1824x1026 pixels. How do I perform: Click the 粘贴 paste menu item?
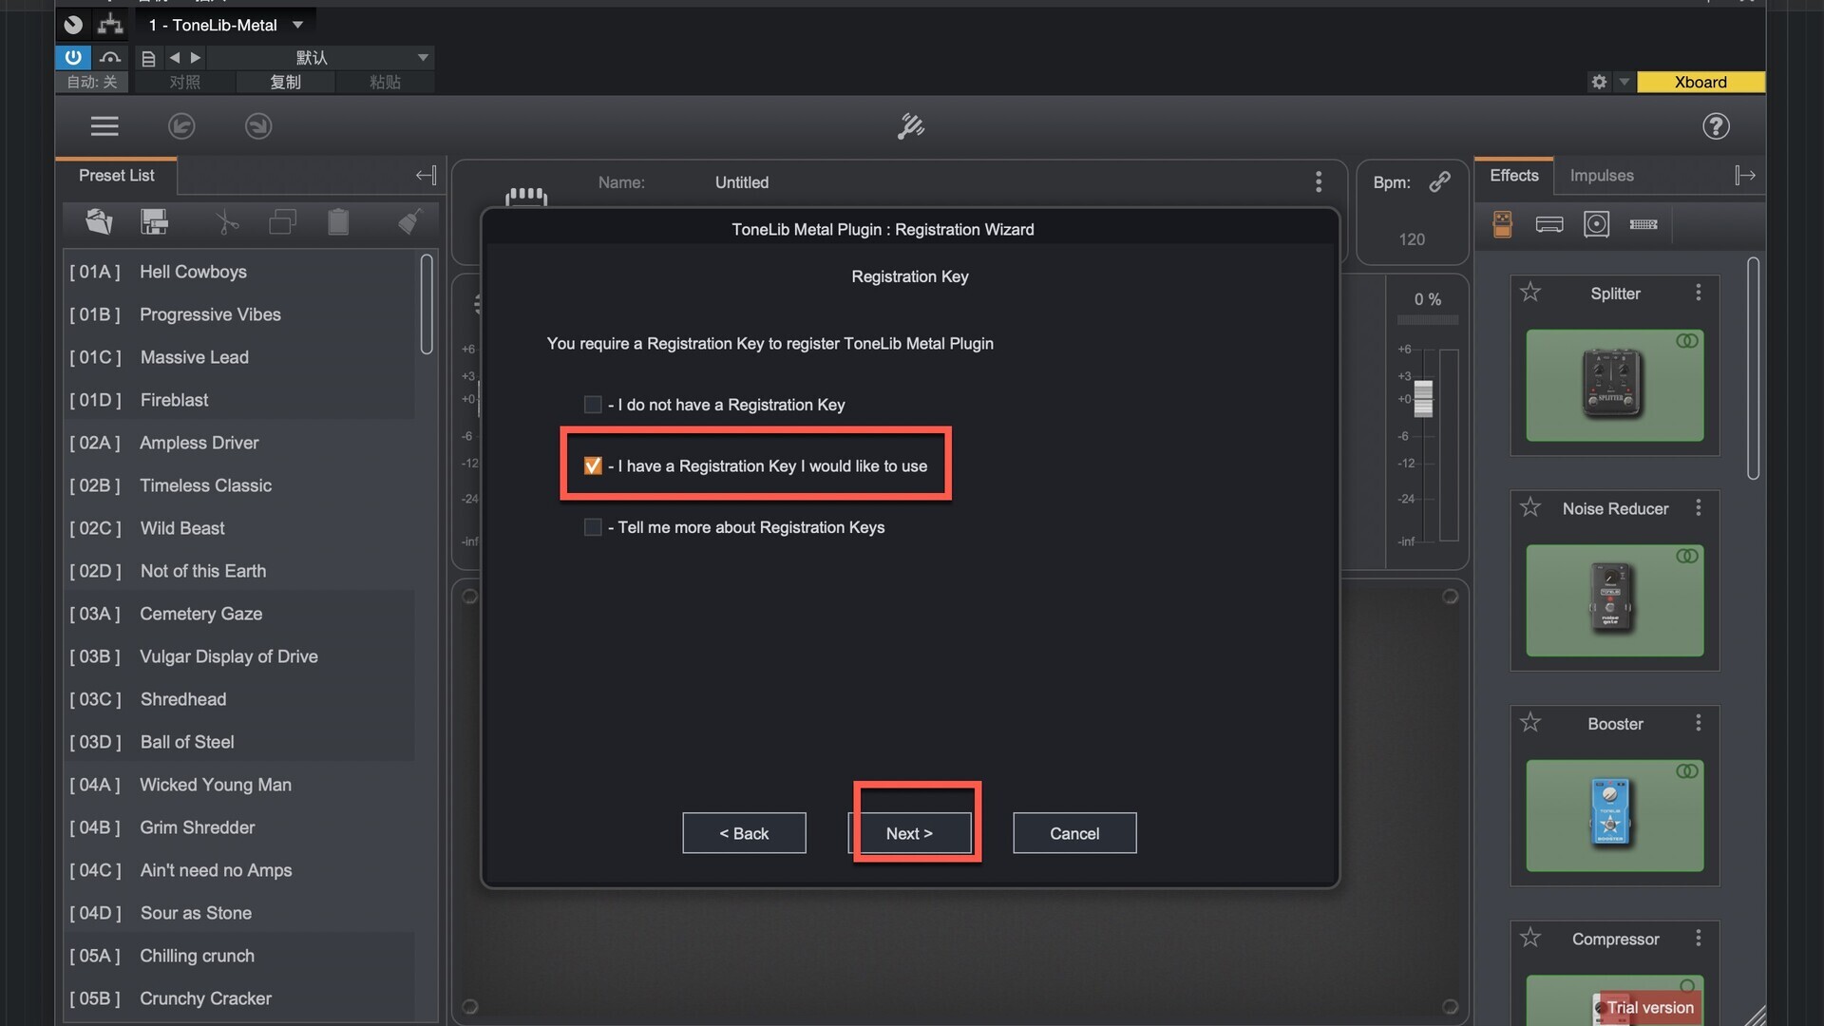[x=385, y=83]
